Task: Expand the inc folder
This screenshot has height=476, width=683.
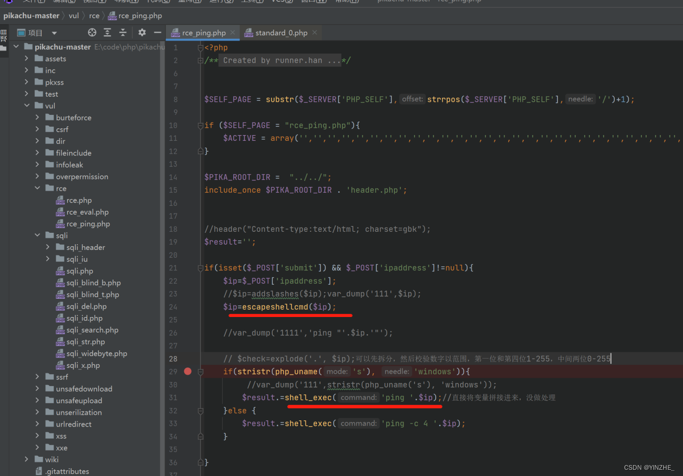Action: point(27,71)
